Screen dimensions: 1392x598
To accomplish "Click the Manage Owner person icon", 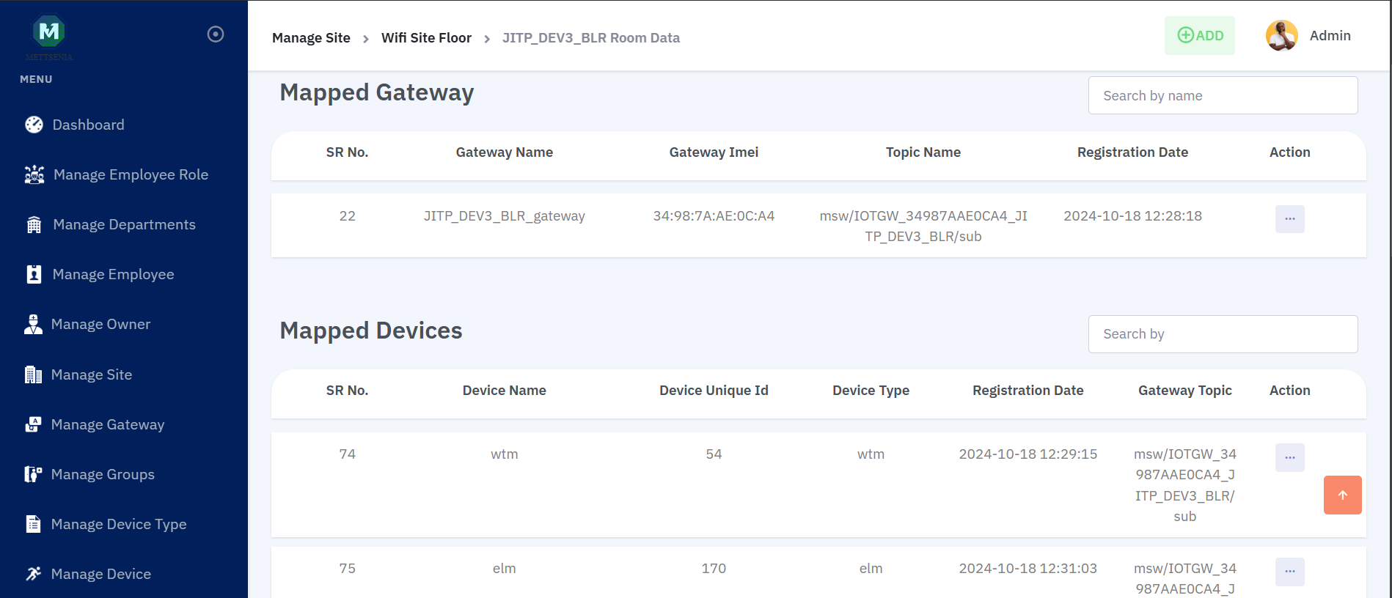I will [x=33, y=324].
